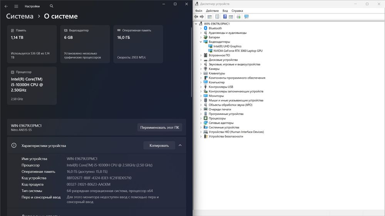Viewport: 385px width, 216px height.
Task: Open the Действие menu
Action: (212, 11)
